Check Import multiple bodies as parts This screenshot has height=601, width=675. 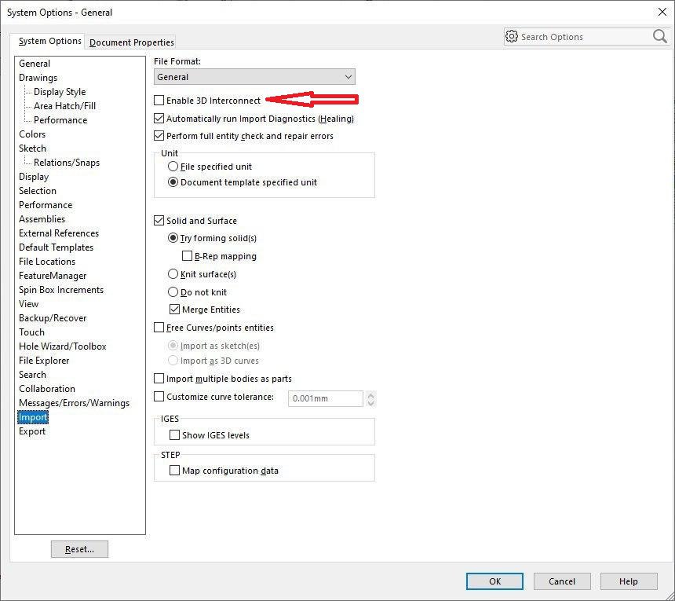(159, 379)
